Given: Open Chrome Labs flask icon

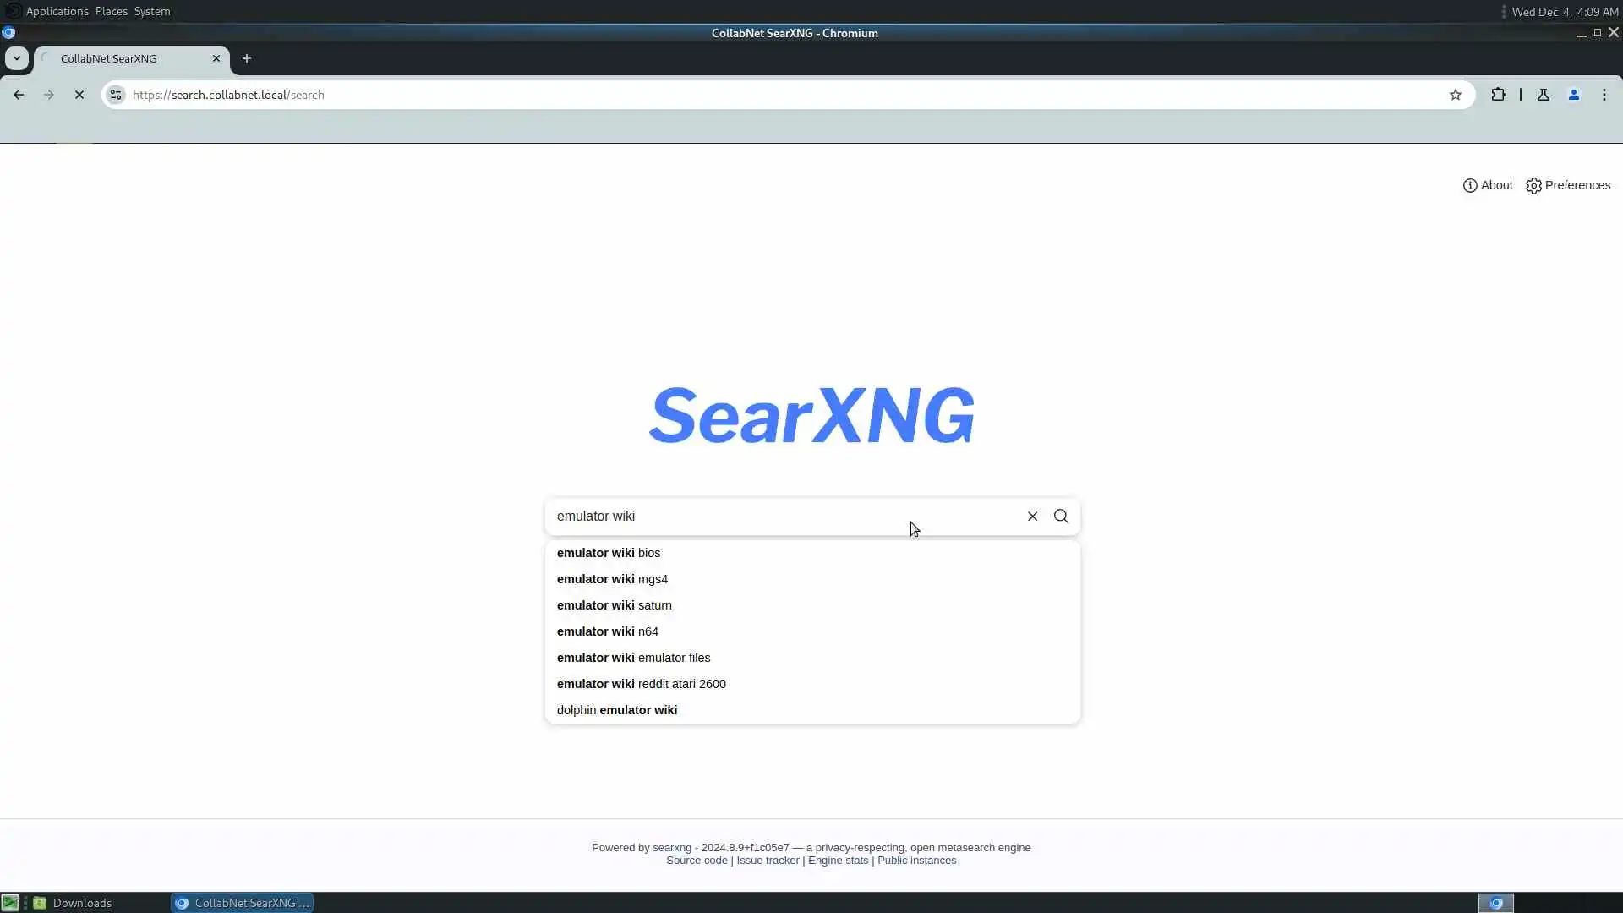Looking at the screenshot, I should tap(1543, 95).
